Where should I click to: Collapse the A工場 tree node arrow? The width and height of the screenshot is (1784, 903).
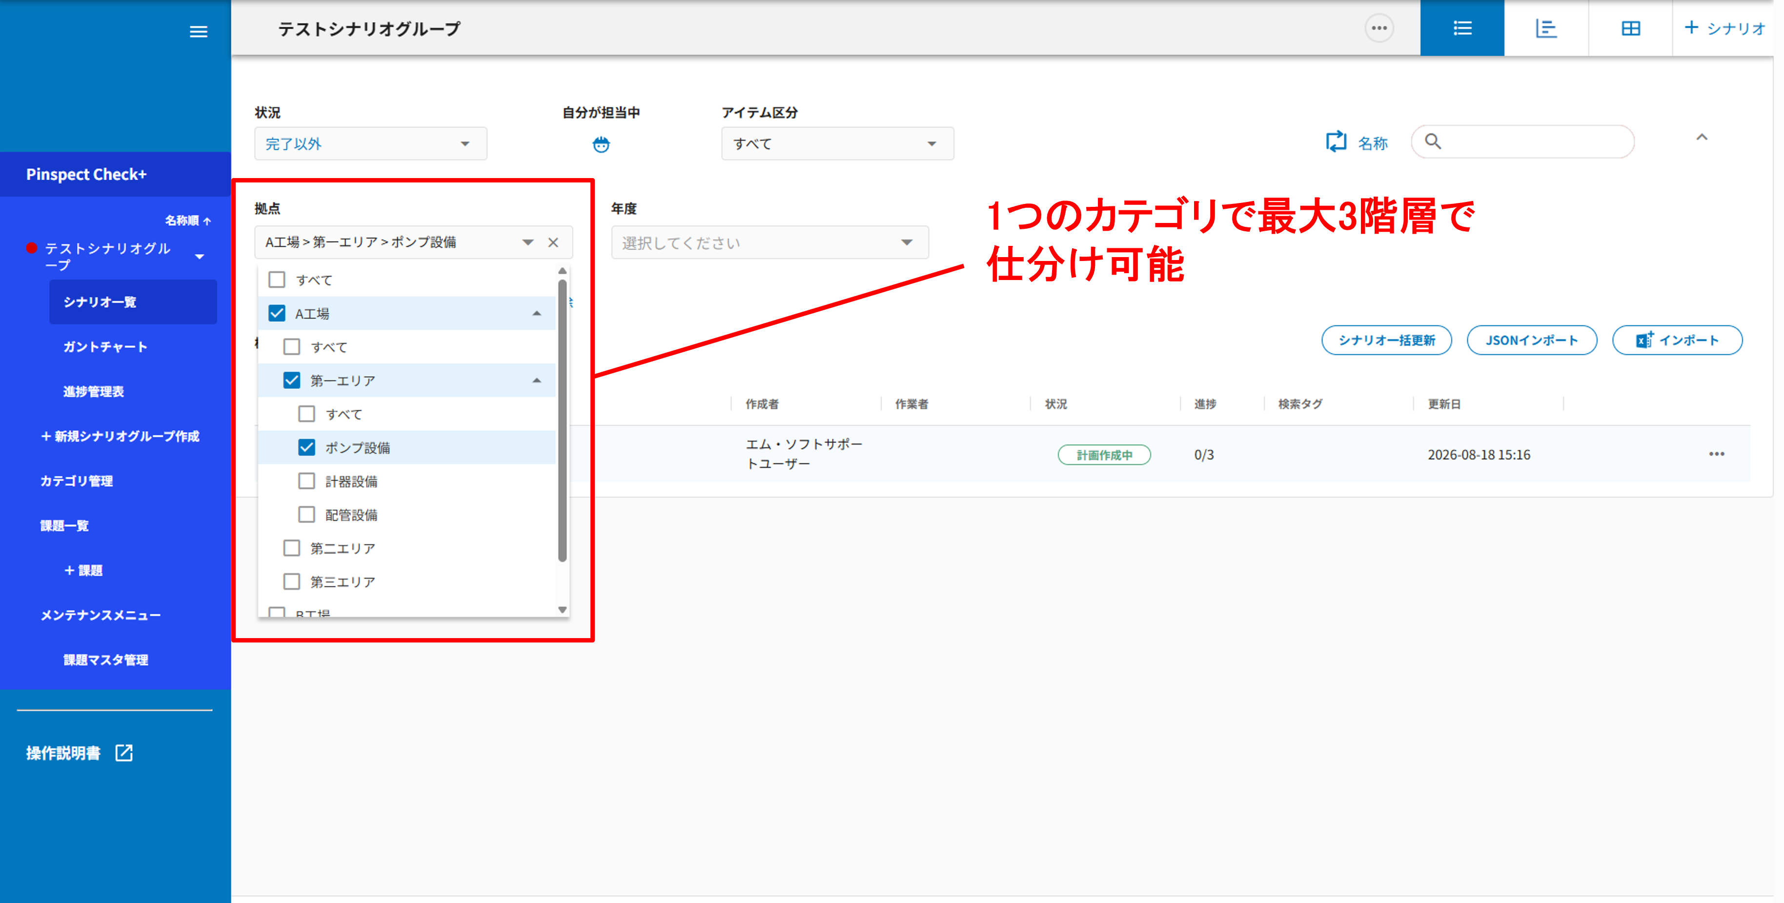click(537, 313)
